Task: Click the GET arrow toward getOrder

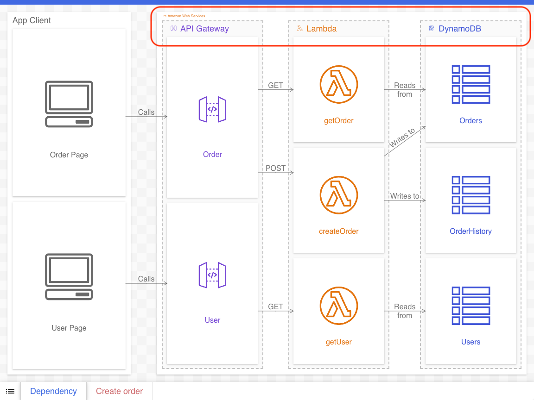Action: pyautogui.click(x=276, y=86)
